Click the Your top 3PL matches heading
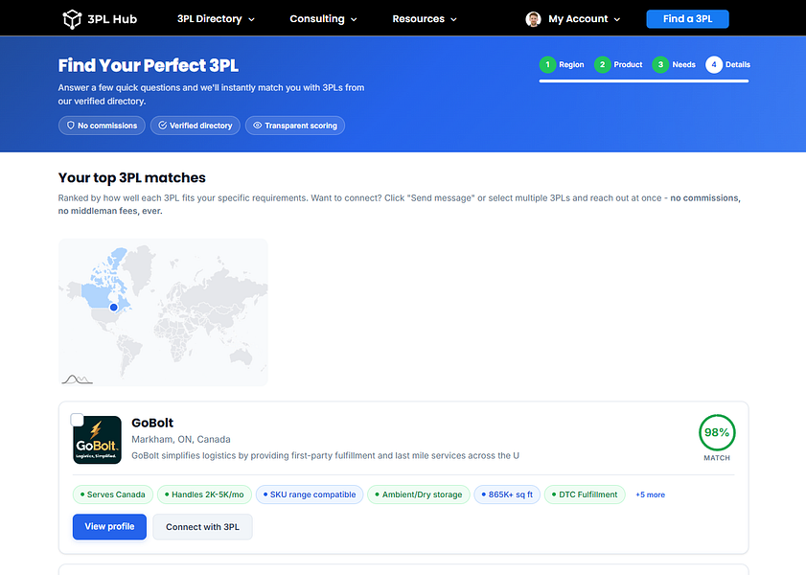The width and height of the screenshot is (806, 575). [131, 178]
